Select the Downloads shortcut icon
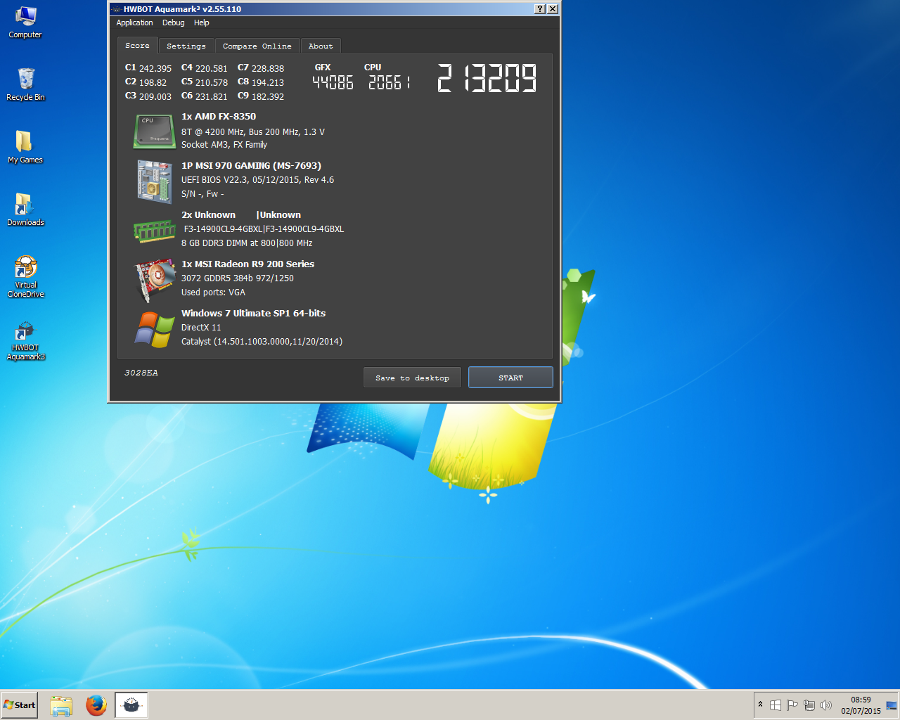Screen dimensions: 900x720 pyautogui.click(x=25, y=210)
